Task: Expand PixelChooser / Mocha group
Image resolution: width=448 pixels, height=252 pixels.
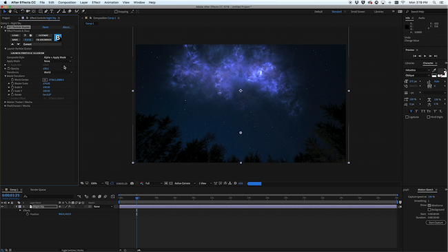Action: click(x=6, y=105)
